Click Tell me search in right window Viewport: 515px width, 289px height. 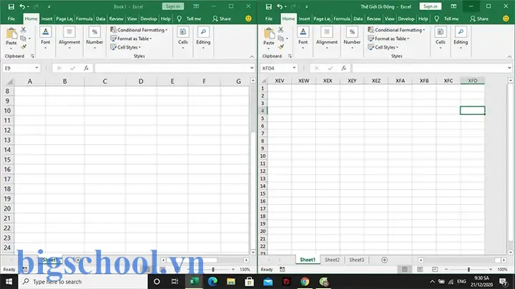point(447,19)
